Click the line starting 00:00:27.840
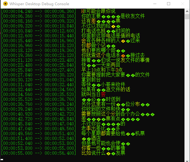The height and width of the screenshot is (162, 190). [x=75, y=75]
